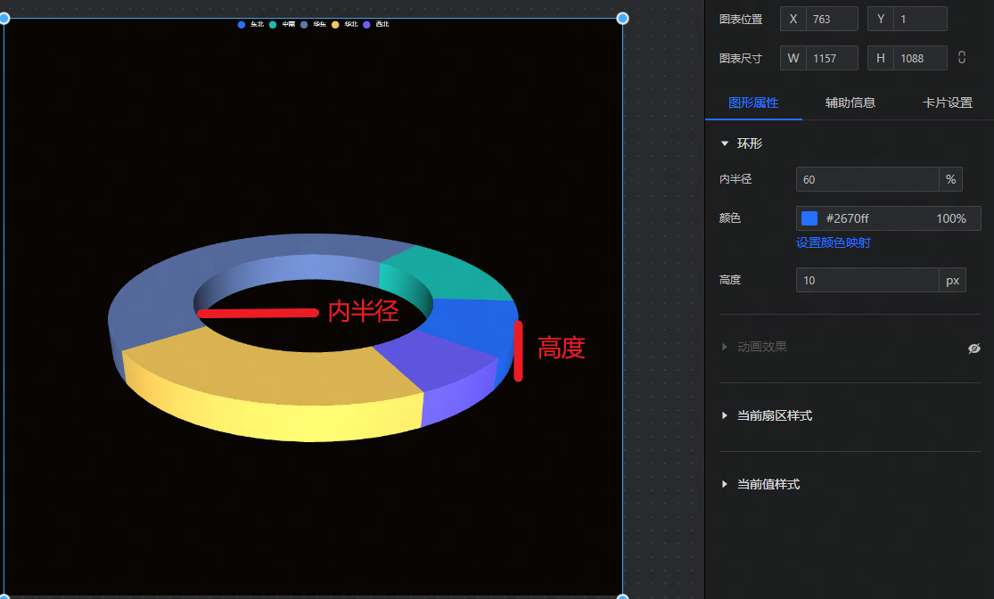Image resolution: width=994 pixels, height=599 pixels.
Task: Expand the 当前扇区样式 section
Action: (725, 416)
